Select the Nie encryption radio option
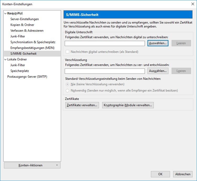 pos(68,84)
